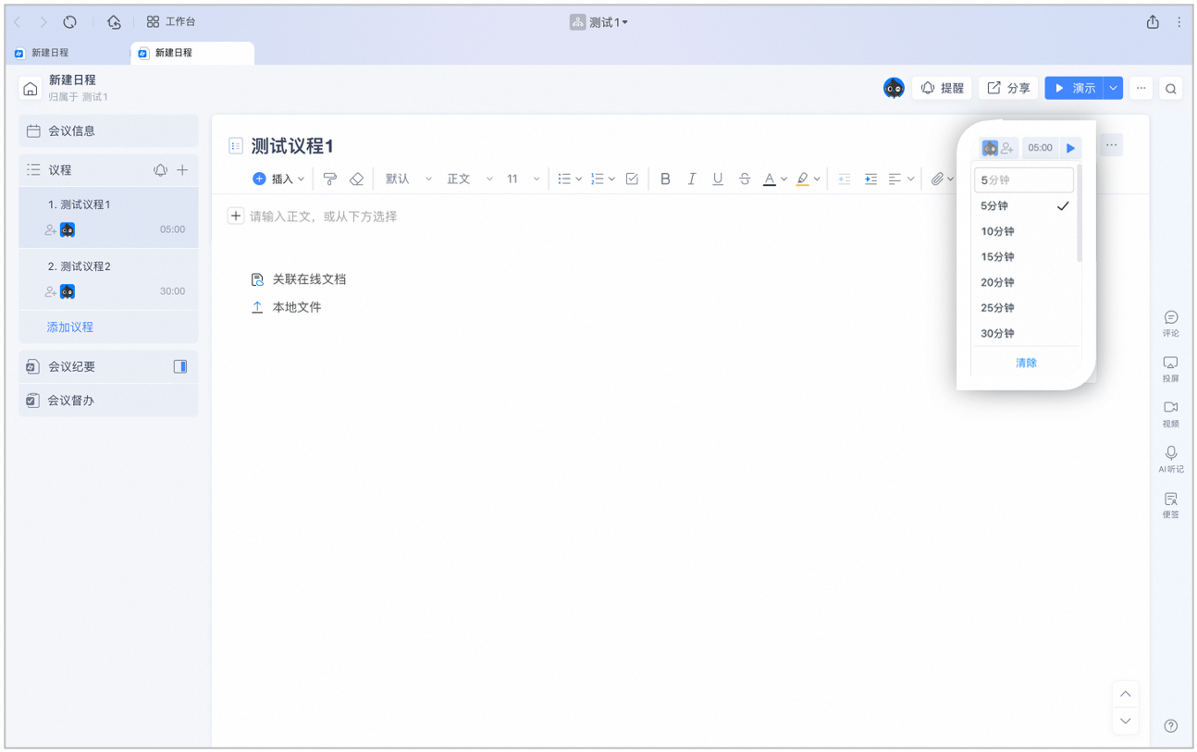Click the export share icon top right
The image size is (1197, 752).
1153,21
